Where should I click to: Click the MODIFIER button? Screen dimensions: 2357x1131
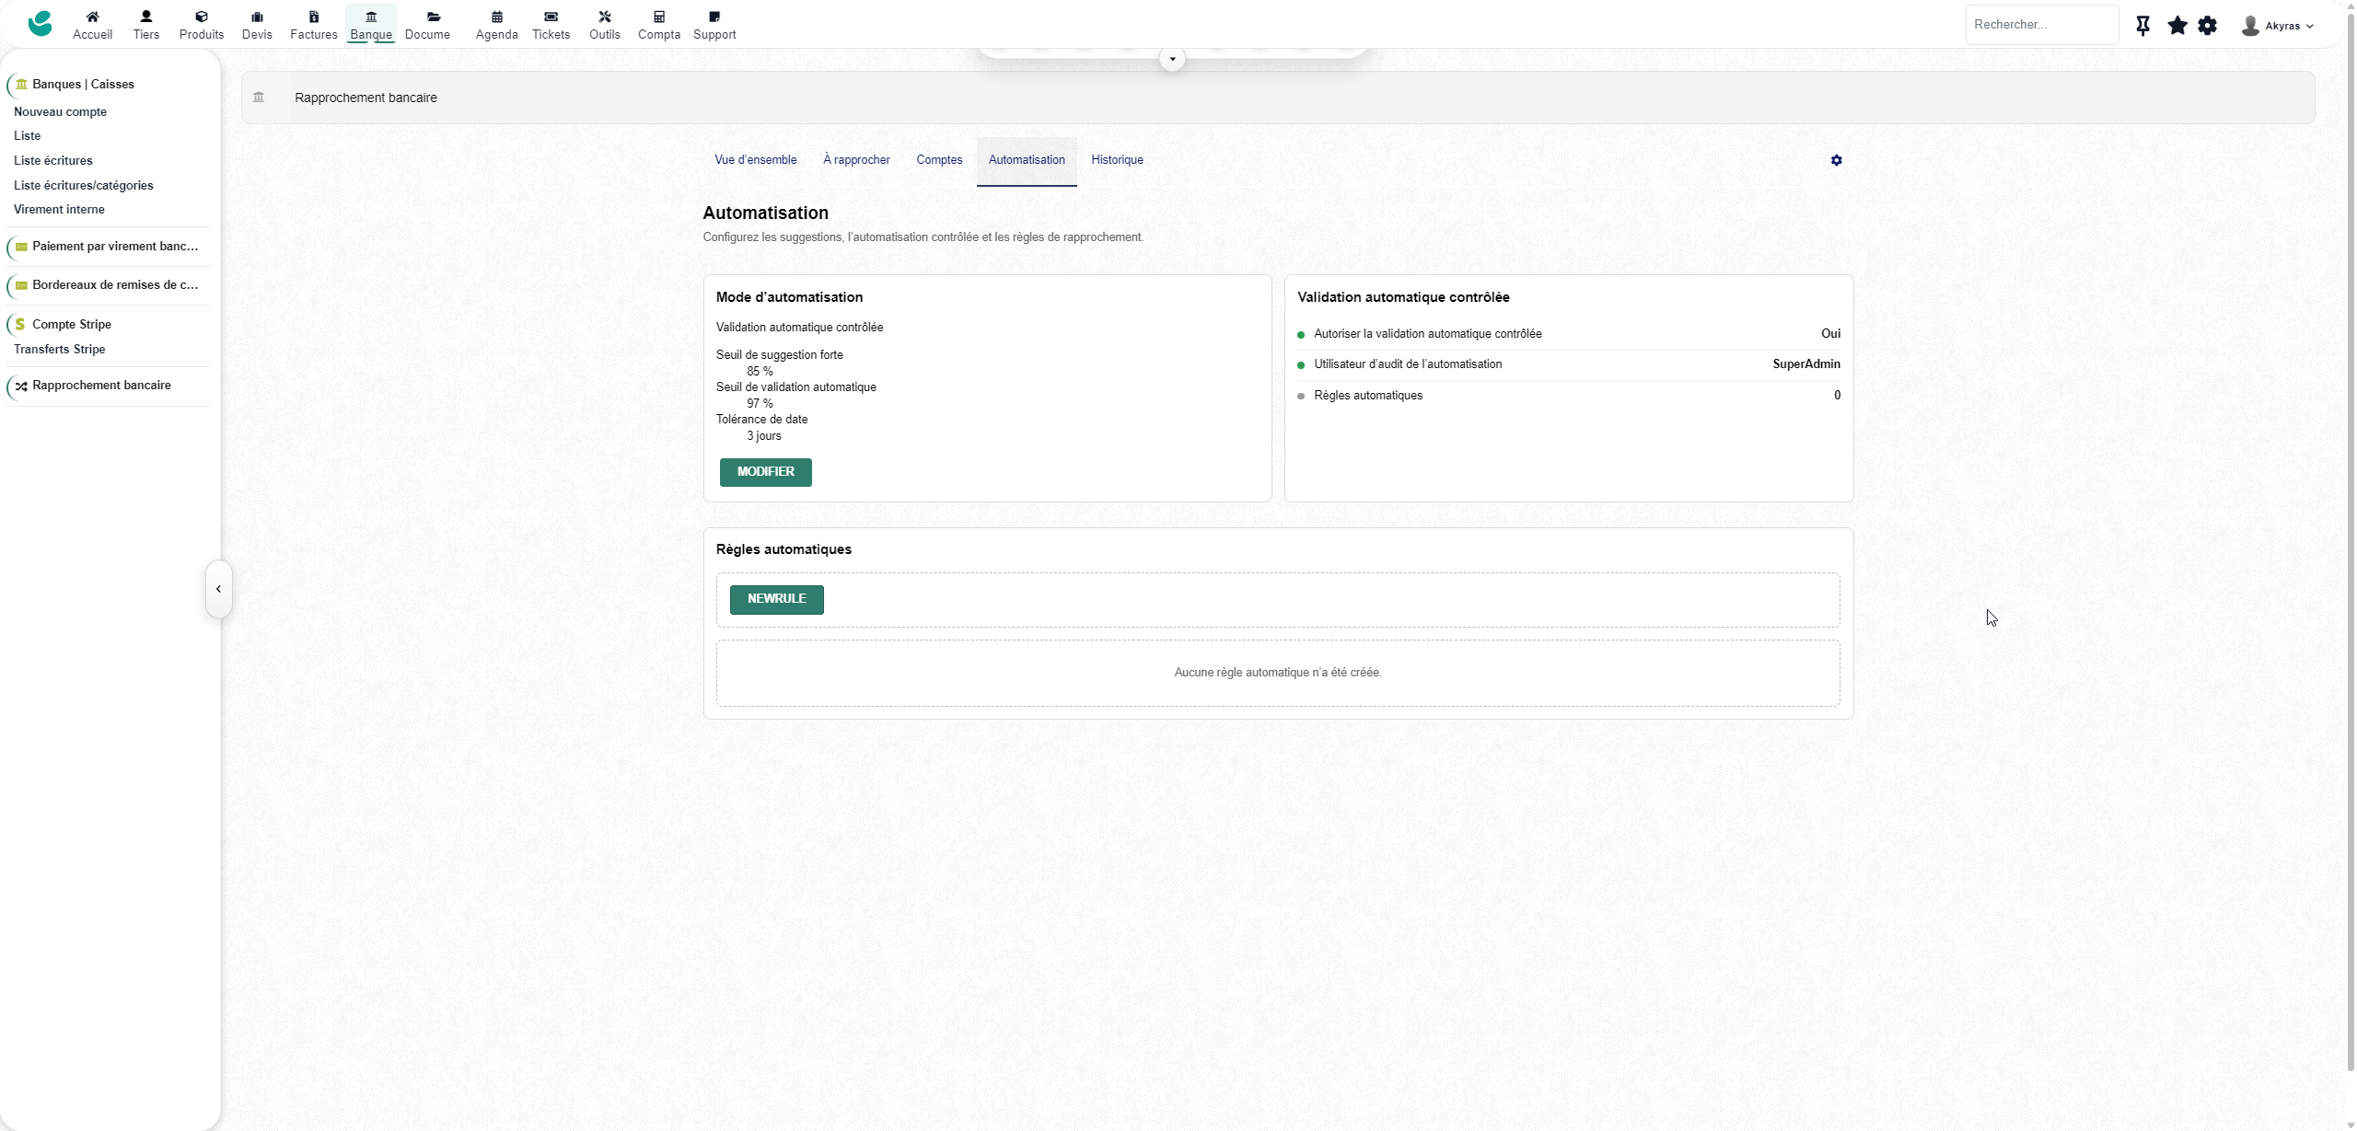coord(765,472)
